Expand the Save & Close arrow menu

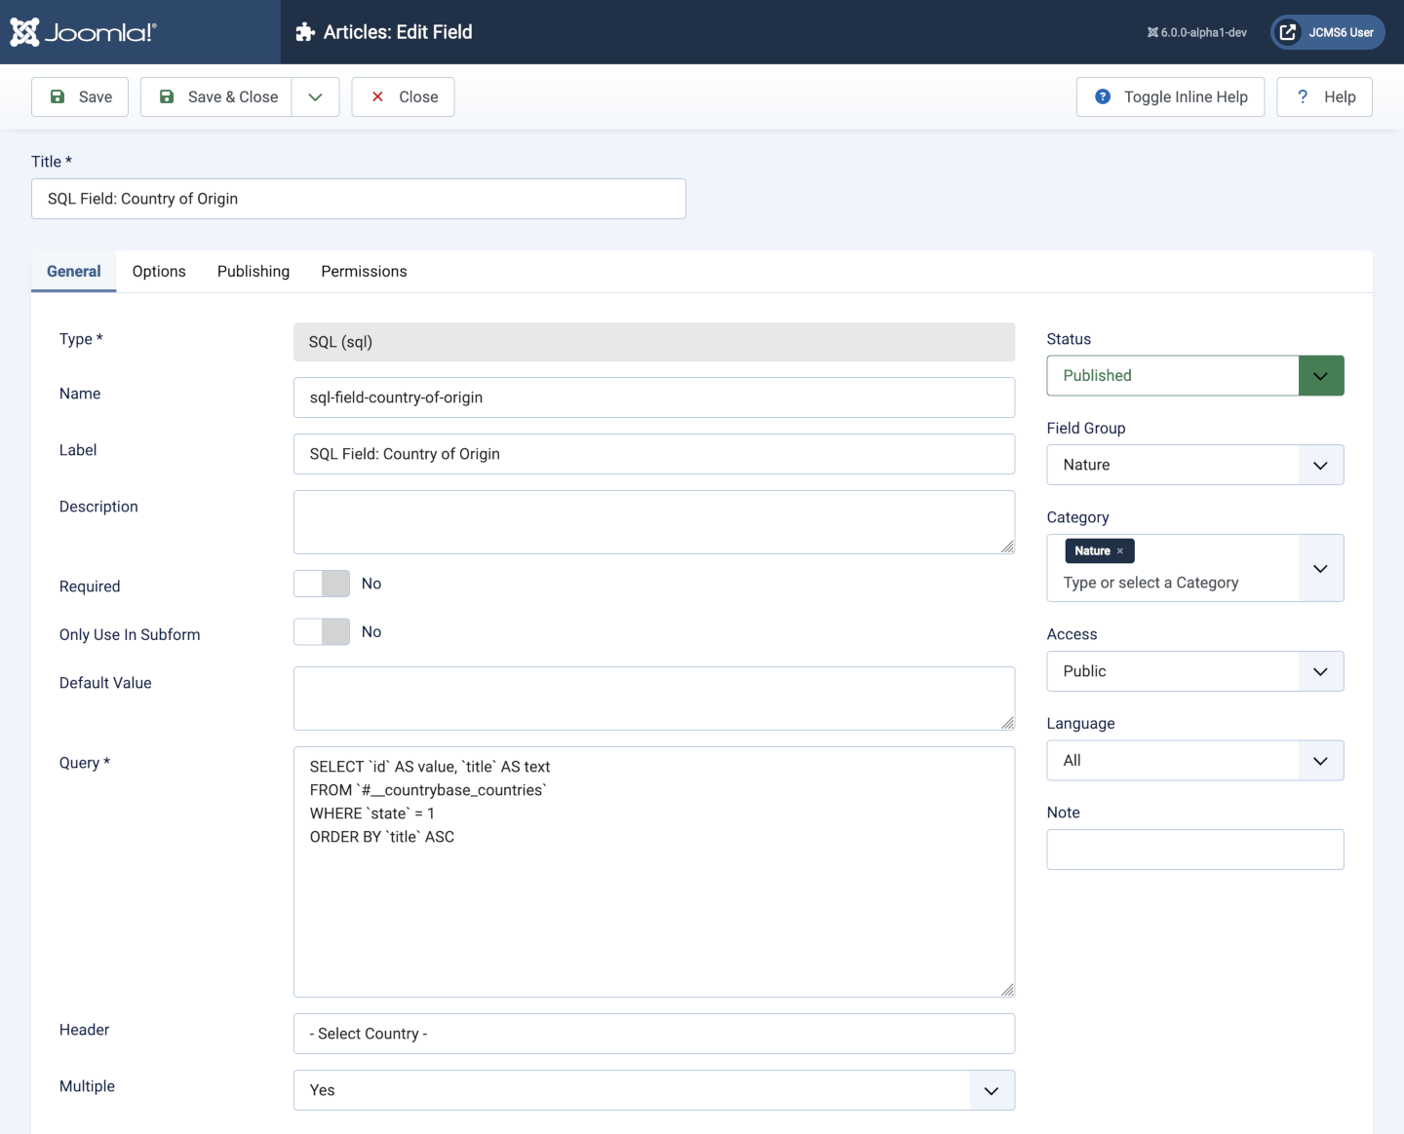pyautogui.click(x=315, y=96)
